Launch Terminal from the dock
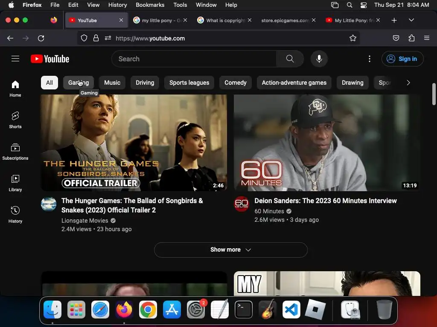This screenshot has width=437, height=327. pyautogui.click(x=244, y=310)
